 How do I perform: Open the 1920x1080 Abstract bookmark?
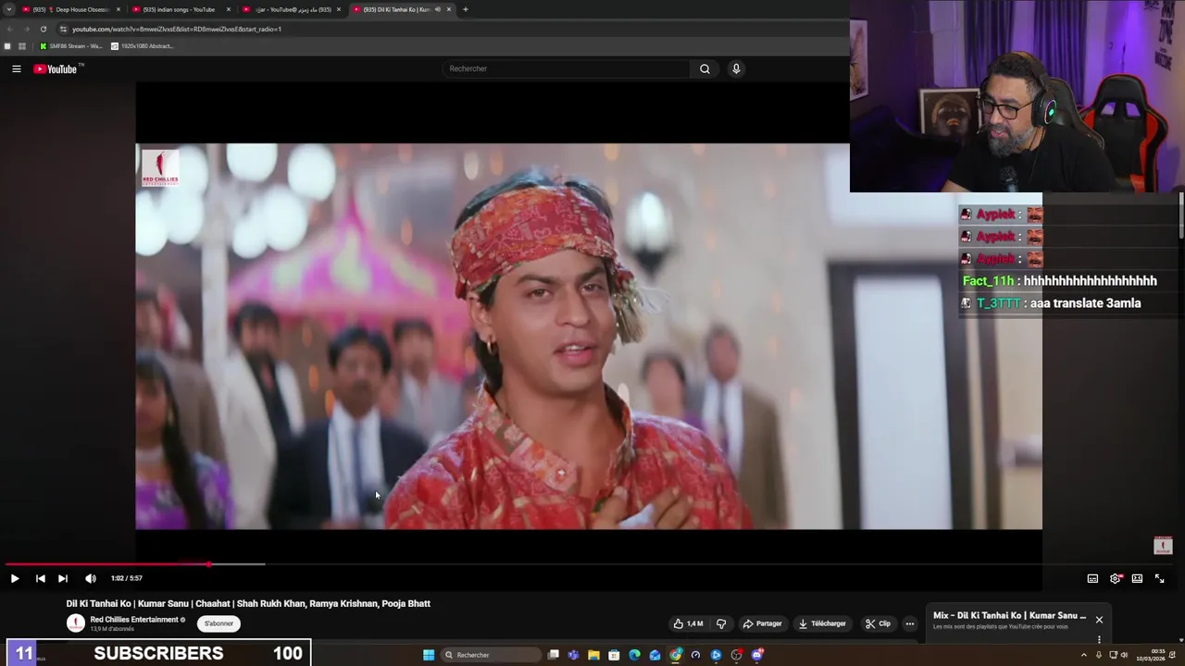[143, 46]
